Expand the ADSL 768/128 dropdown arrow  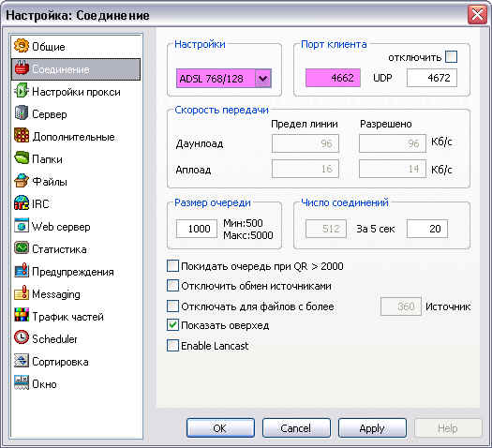point(263,79)
